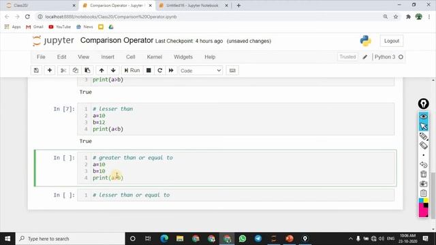Choose the pen size dot
The height and width of the screenshot is (245, 436).
[424, 155]
